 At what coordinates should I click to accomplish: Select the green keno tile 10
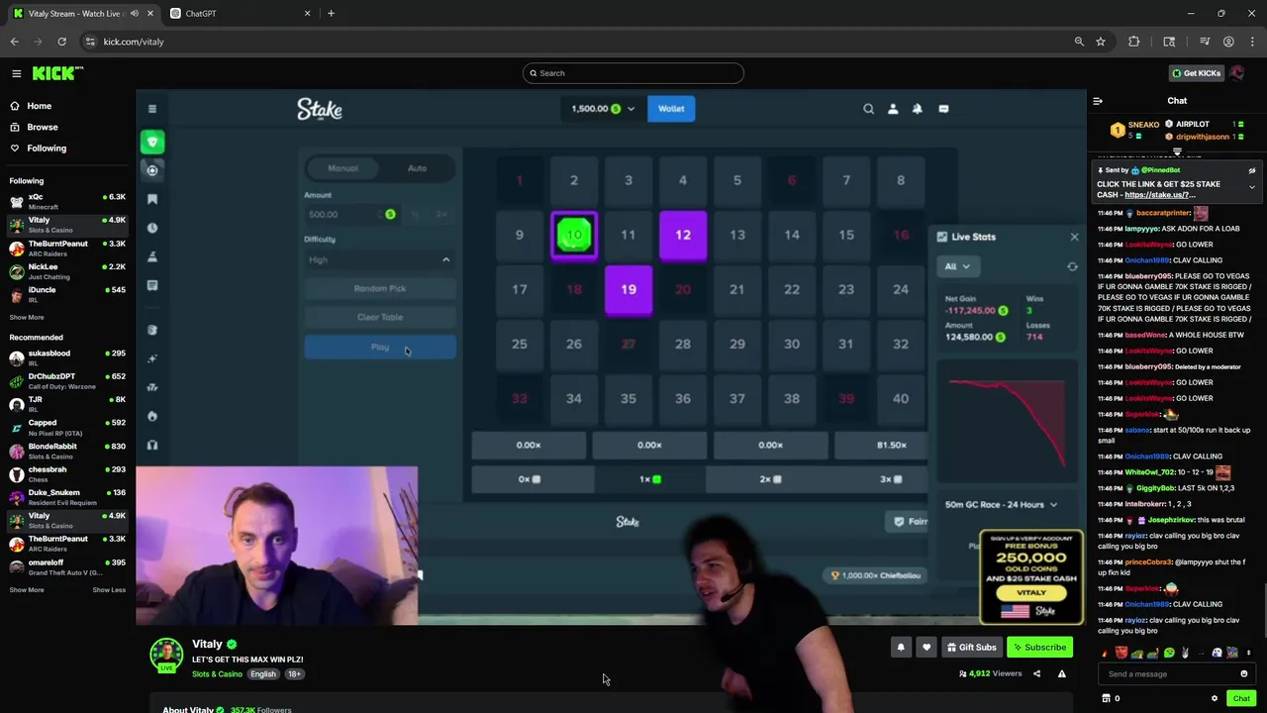pyautogui.click(x=574, y=236)
